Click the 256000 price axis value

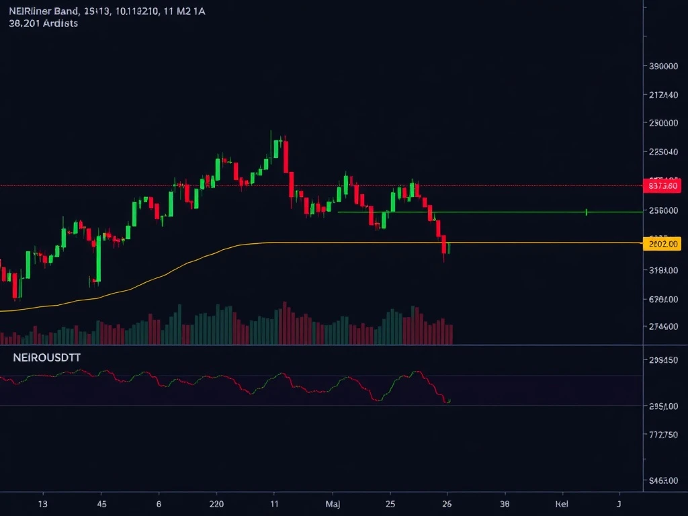coord(663,210)
